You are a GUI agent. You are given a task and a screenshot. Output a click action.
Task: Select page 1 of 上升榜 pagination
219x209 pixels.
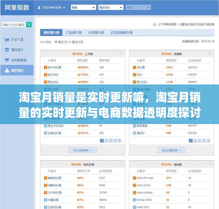click(102, 141)
